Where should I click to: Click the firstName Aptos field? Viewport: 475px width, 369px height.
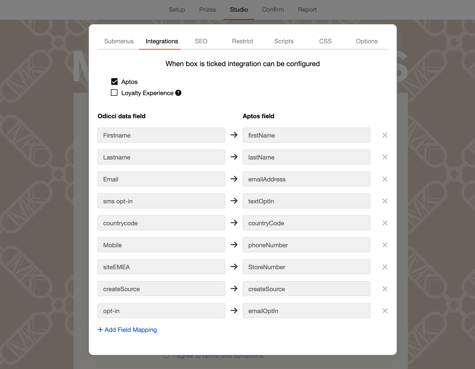point(306,135)
